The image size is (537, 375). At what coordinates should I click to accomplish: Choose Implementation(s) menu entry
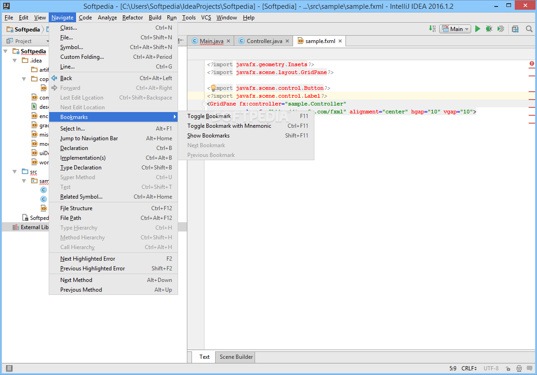click(x=114, y=158)
